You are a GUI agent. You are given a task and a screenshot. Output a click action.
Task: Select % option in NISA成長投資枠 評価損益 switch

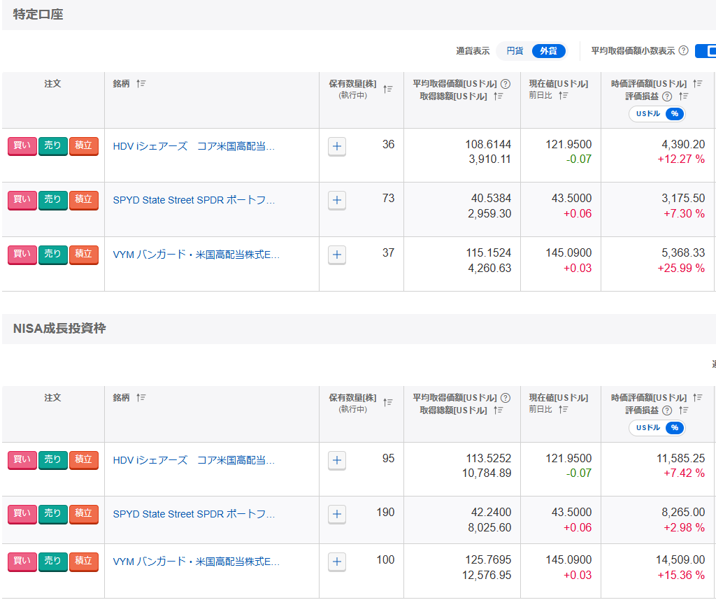click(674, 428)
